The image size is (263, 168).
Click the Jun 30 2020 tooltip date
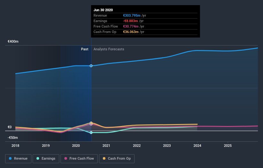click(x=103, y=10)
